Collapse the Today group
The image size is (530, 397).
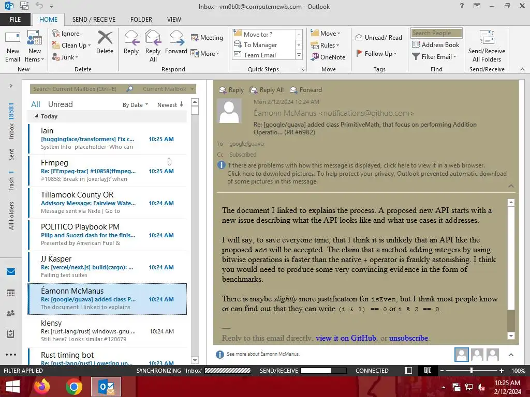(36, 116)
